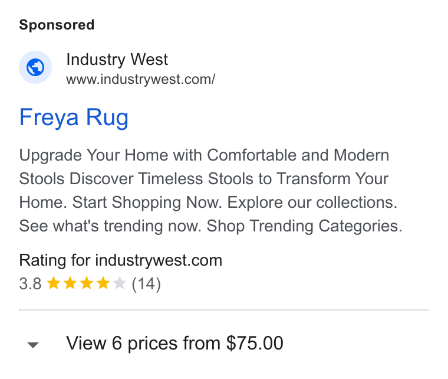Click the fifth gray rating star
This screenshot has width=448, height=379.
(120, 283)
